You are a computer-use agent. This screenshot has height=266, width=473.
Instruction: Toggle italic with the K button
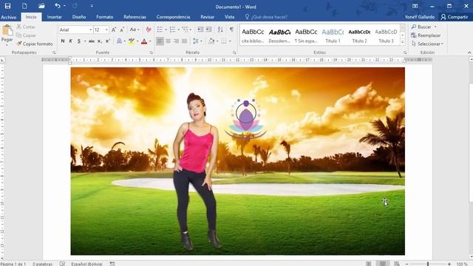point(71,41)
